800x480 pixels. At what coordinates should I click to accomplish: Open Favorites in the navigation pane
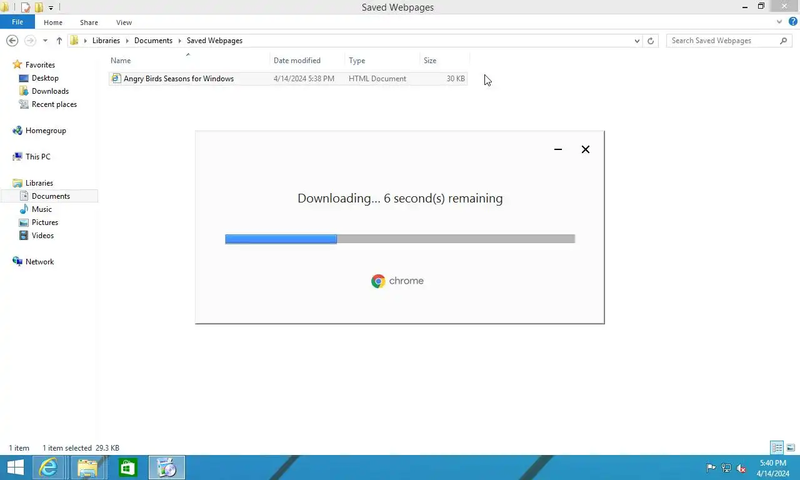coord(40,65)
